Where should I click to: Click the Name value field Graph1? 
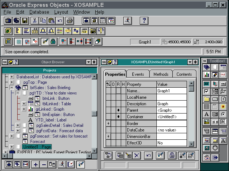coord(171,91)
